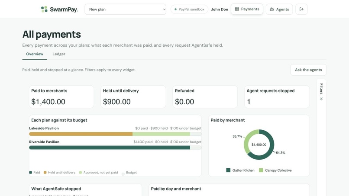Click the Agent requests stopped card

pos(277,97)
